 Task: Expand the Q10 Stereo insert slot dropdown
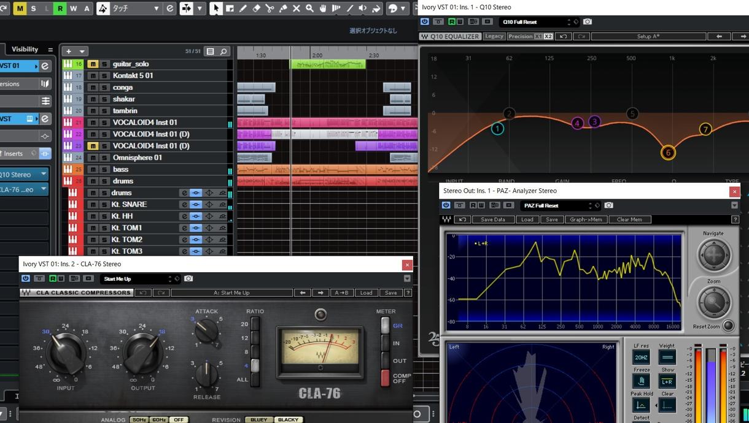[44, 174]
